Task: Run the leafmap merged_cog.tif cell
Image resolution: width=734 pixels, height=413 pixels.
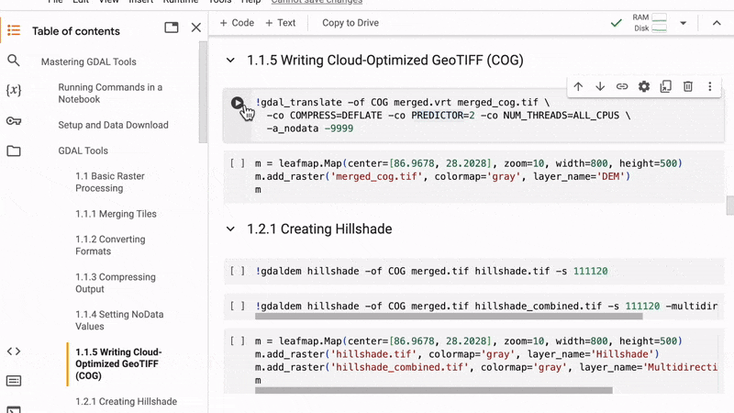Action: [238, 163]
